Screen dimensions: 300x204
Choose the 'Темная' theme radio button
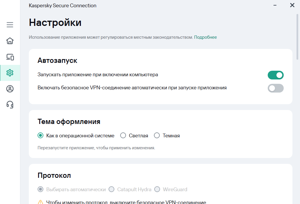157,136
